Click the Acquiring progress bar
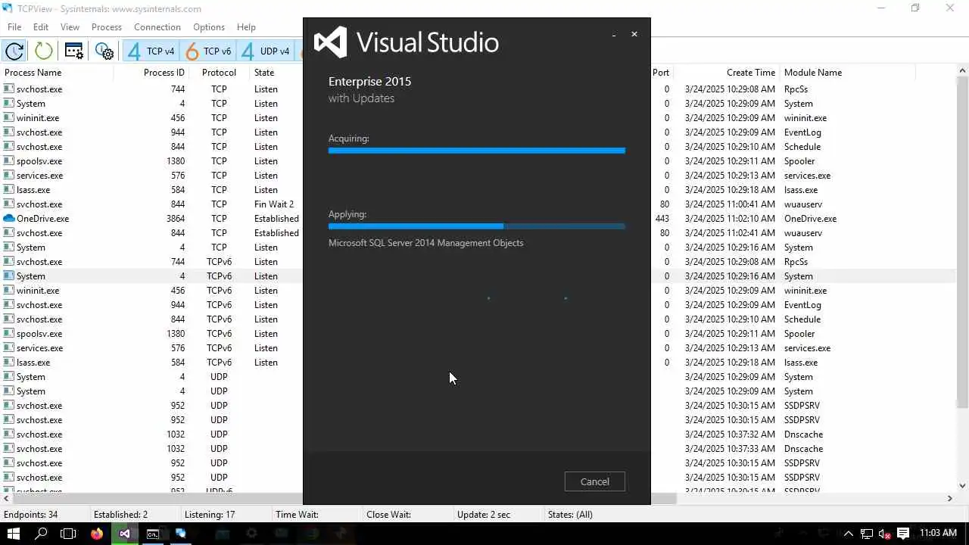The height and width of the screenshot is (545, 969). [x=477, y=151]
